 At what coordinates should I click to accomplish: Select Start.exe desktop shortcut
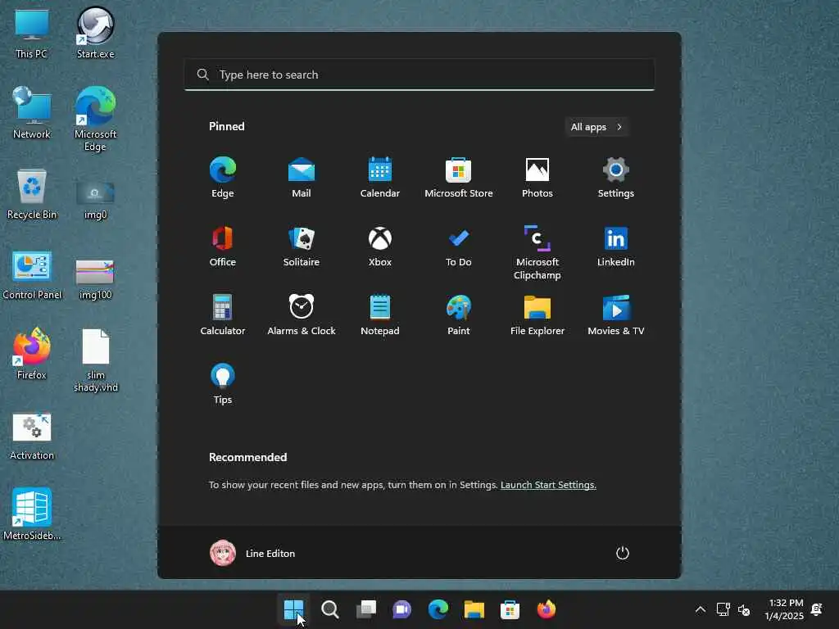[x=95, y=33]
